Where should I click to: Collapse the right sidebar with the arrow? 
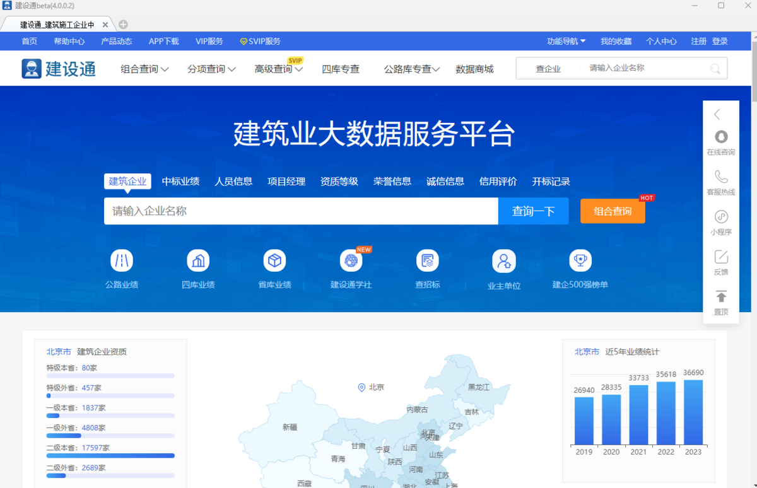721,114
